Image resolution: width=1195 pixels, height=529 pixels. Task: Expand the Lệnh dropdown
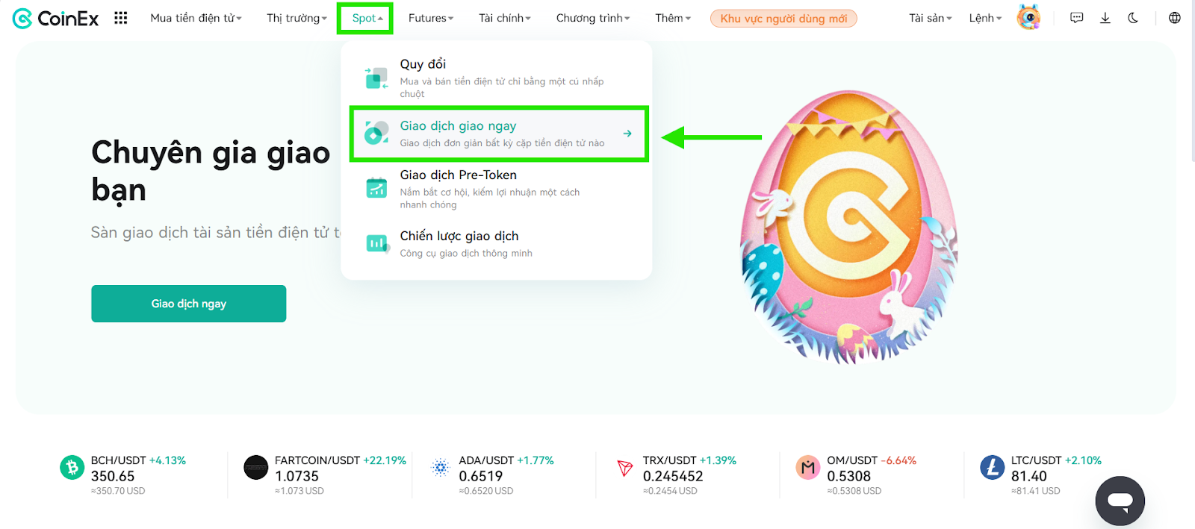pyautogui.click(x=986, y=18)
